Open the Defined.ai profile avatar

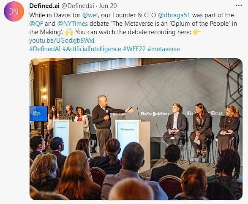click(14, 11)
